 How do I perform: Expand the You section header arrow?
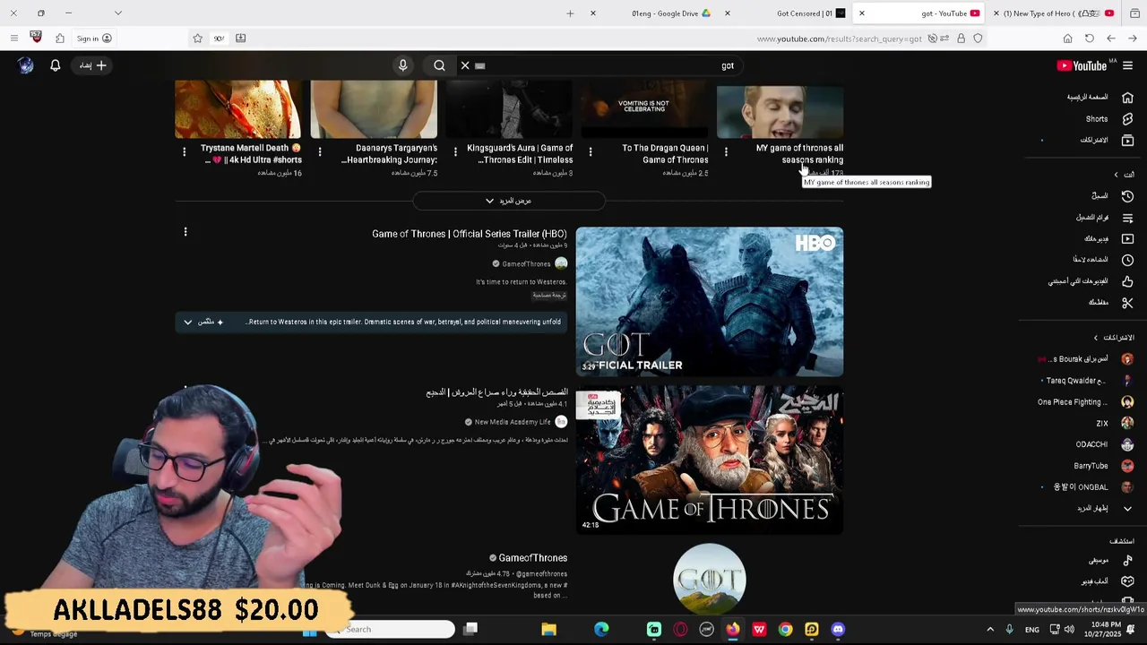pyautogui.click(x=1116, y=175)
